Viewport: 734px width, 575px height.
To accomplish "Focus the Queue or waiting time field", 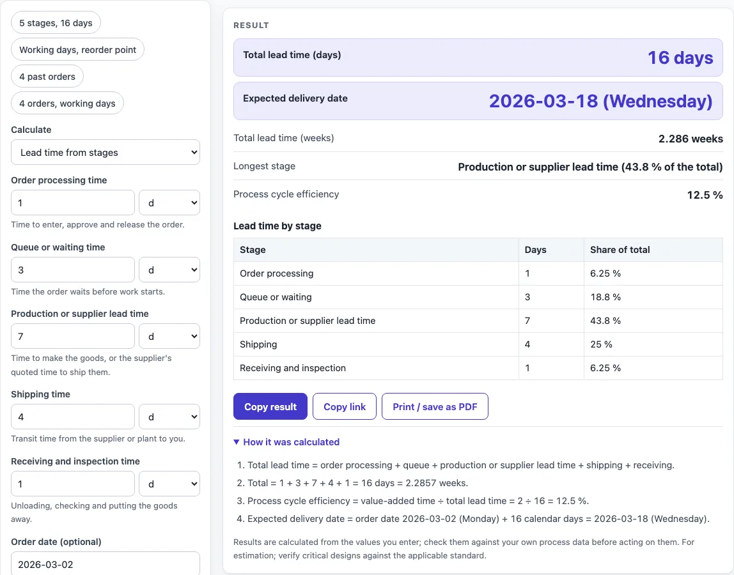I will pos(73,270).
